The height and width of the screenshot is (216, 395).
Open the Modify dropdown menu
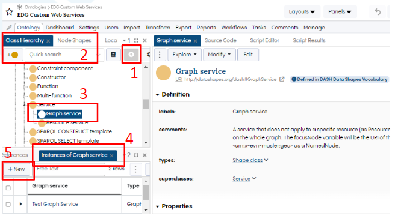pos(219,55)
